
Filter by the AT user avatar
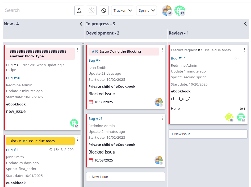(167, 11)
